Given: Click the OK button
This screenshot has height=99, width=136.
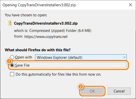Looking at the screenshot, I should click(92, 91).
